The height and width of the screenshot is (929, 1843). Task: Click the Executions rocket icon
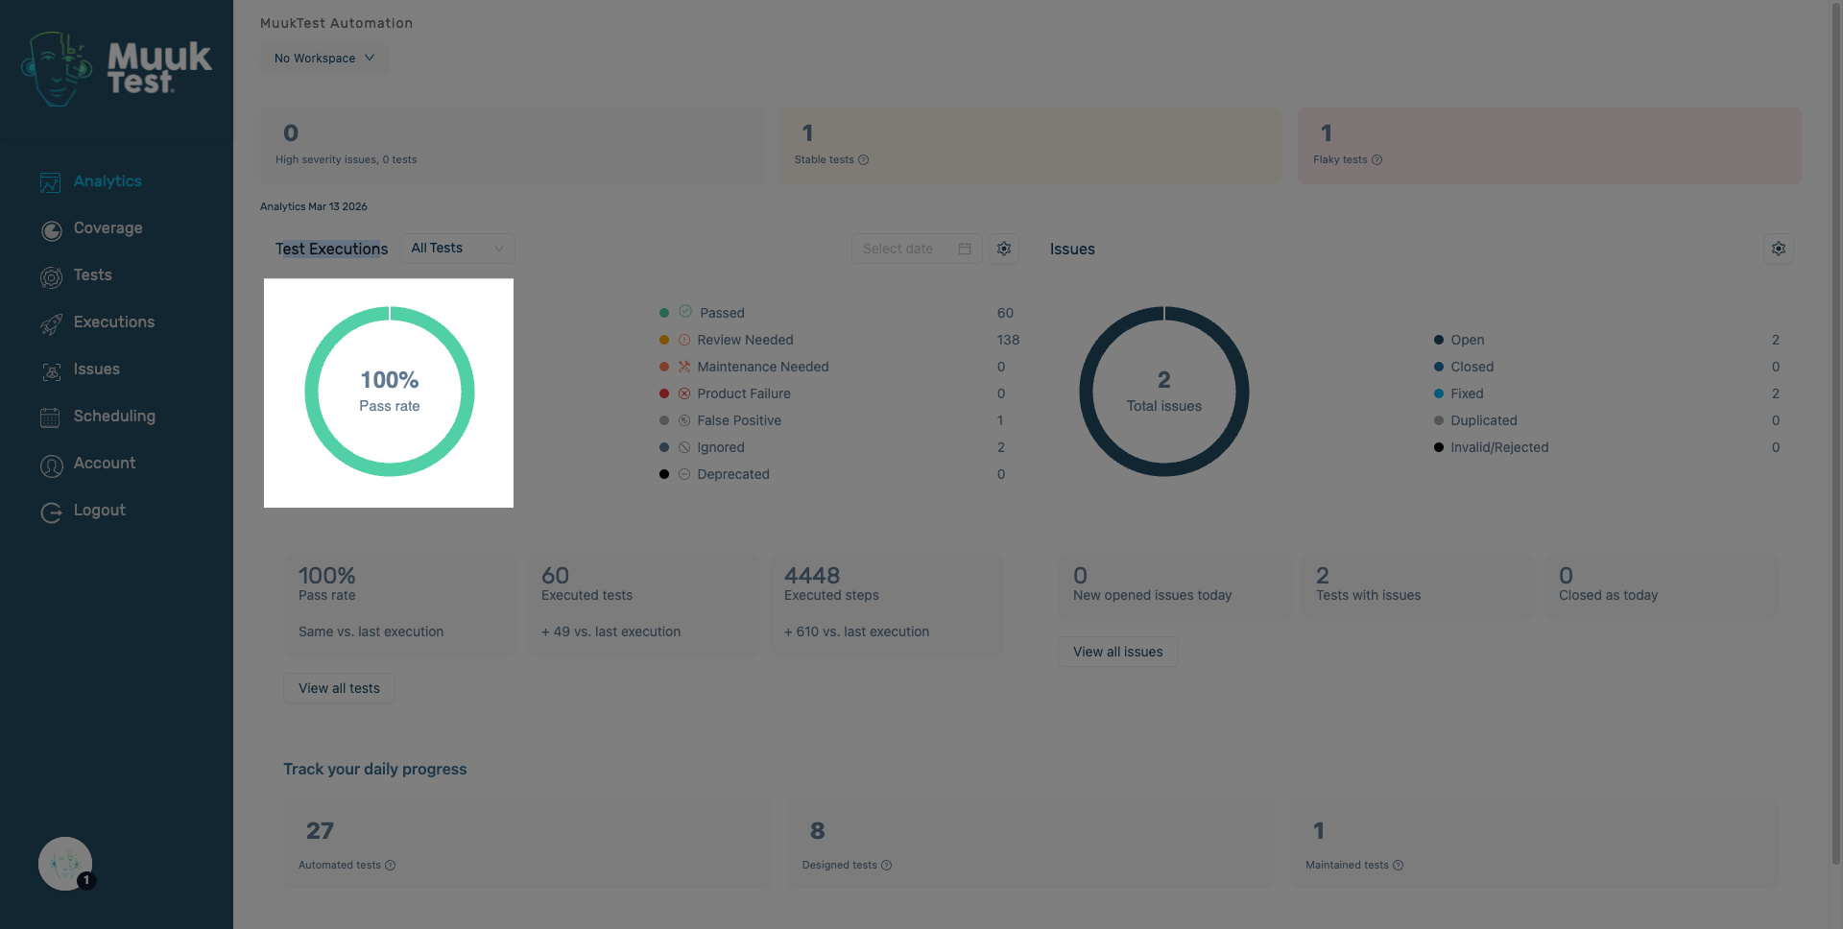[x=51, y=324]
